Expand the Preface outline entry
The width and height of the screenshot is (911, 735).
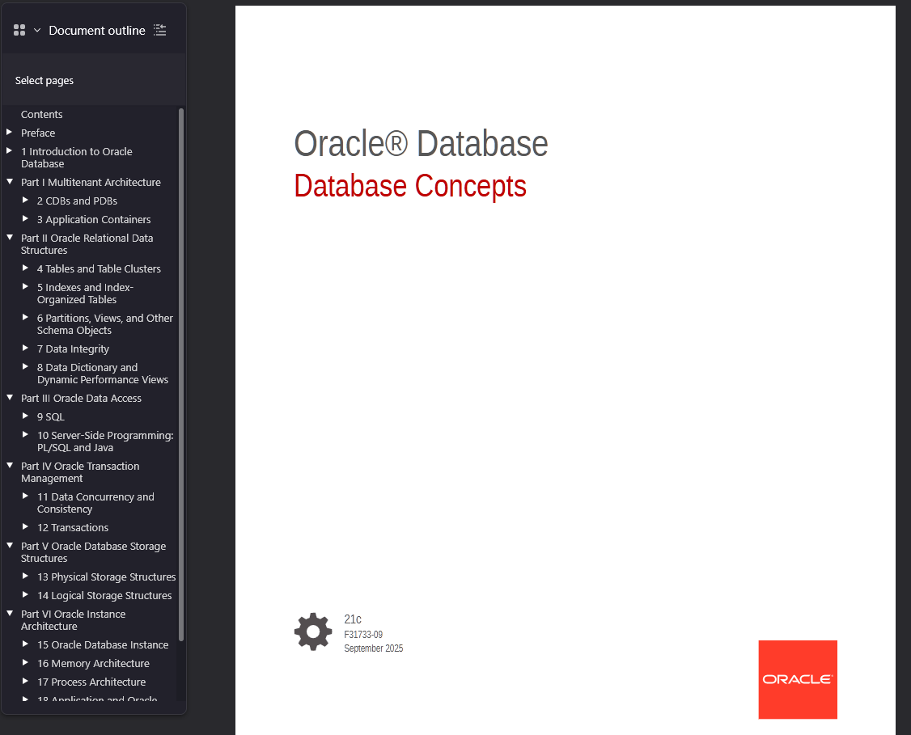10,133
